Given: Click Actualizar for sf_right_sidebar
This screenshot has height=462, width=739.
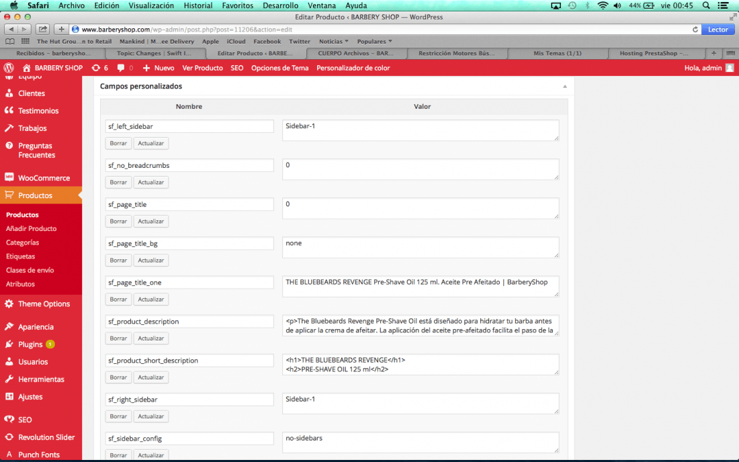Looking at the screenshot, I should [x=150, y=416].
